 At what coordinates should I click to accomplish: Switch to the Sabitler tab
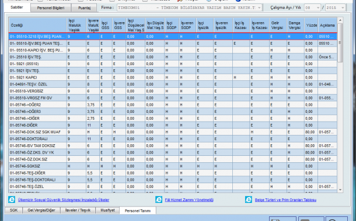[17, 8]
